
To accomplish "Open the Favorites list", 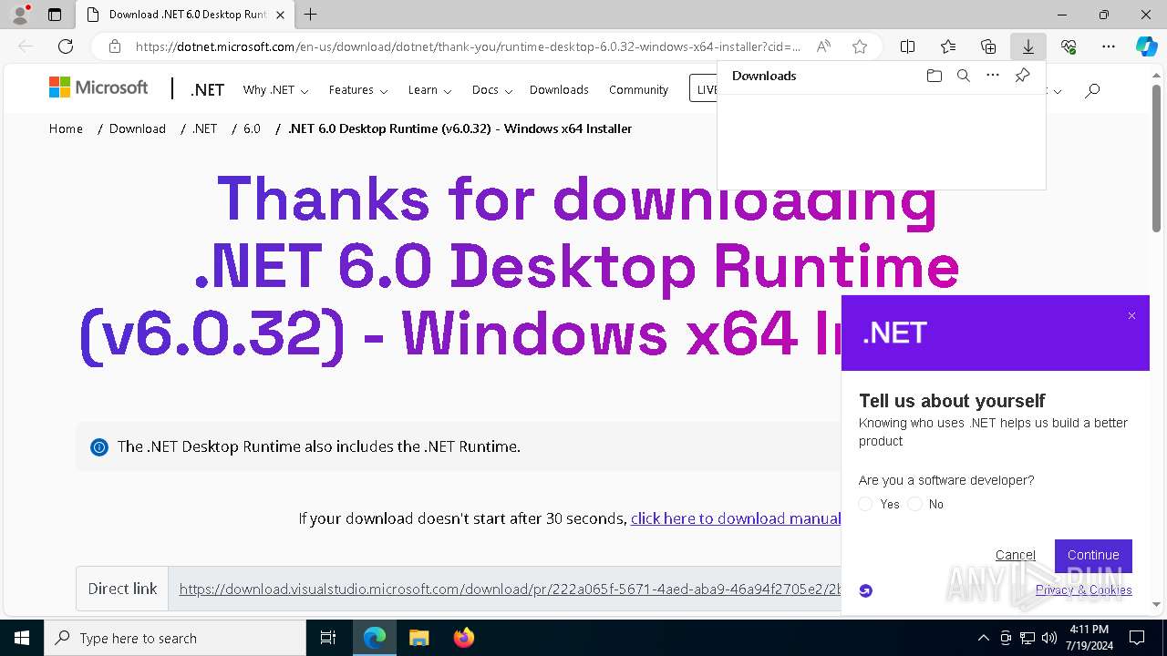I will pos(948,46).
